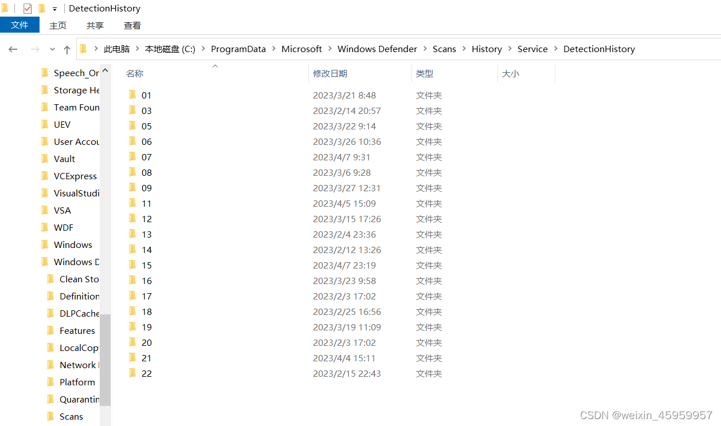Navigate to Windows Defender via breadcrumb
Viewport: 721px width, 426px height.
[377, 49]
